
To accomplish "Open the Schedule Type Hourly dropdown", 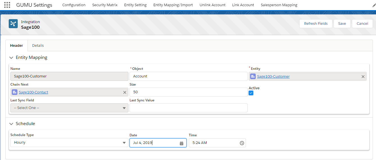I will point(69,143).
